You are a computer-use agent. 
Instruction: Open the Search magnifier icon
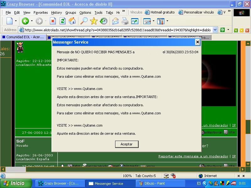click(84, 21)
